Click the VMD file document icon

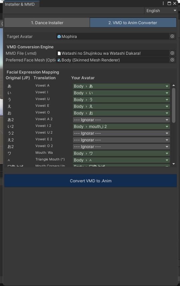[59, 53]
